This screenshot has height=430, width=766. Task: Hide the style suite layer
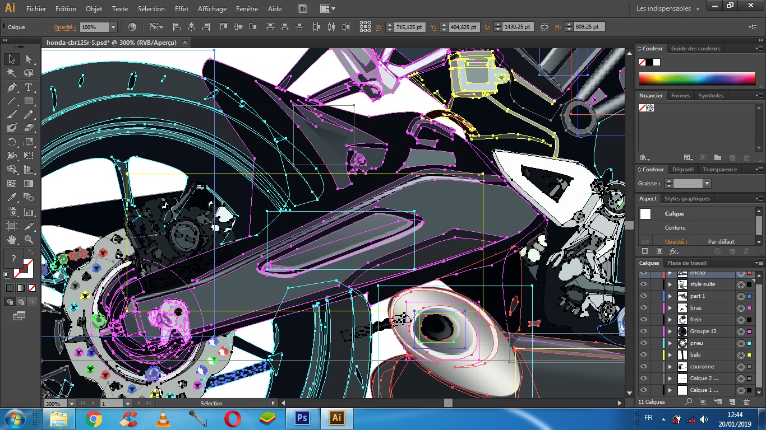(644, 284)
